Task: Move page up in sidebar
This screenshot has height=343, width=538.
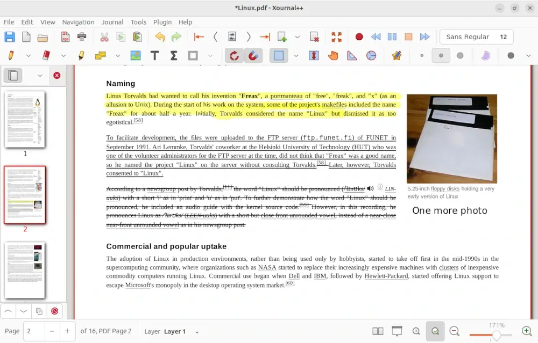Action: point(8,311)
